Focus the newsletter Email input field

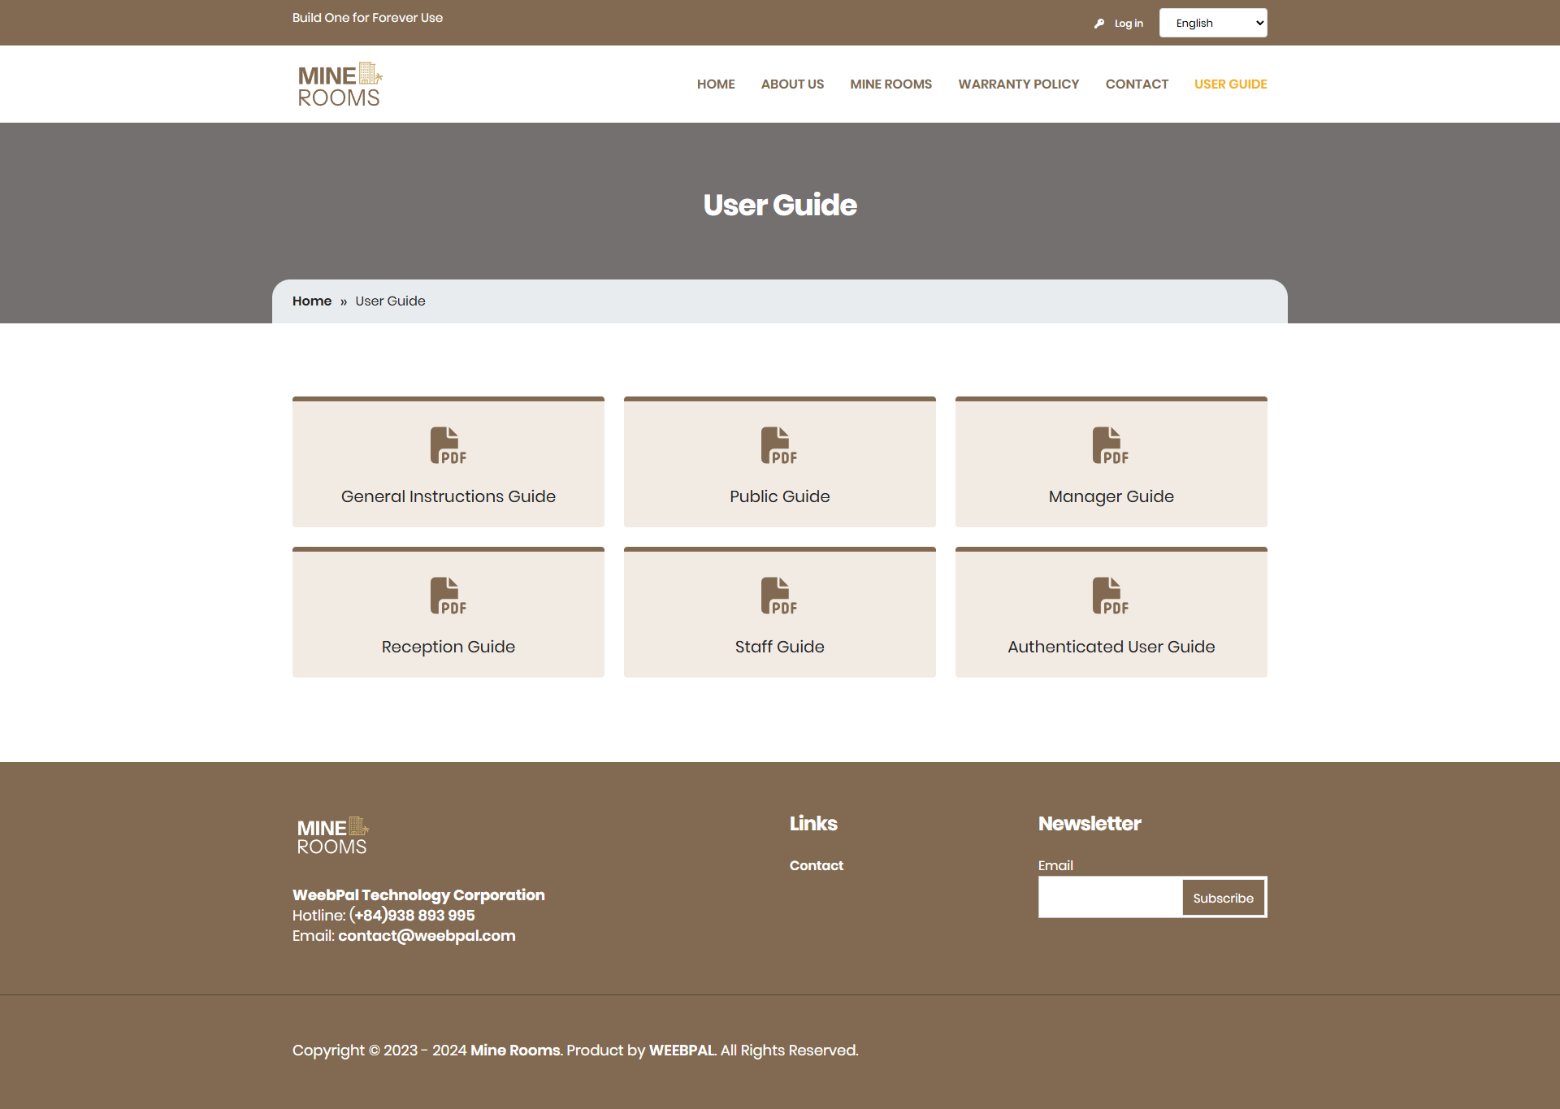point(1110,898)
